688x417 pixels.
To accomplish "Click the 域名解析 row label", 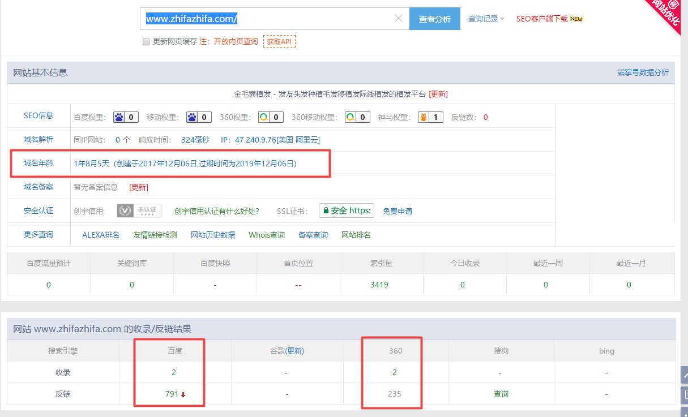I will (39, 139).
